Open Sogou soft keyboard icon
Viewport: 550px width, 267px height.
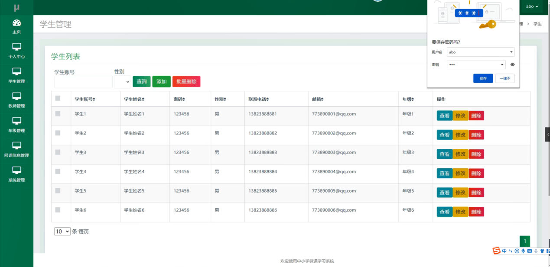(529, 251)
